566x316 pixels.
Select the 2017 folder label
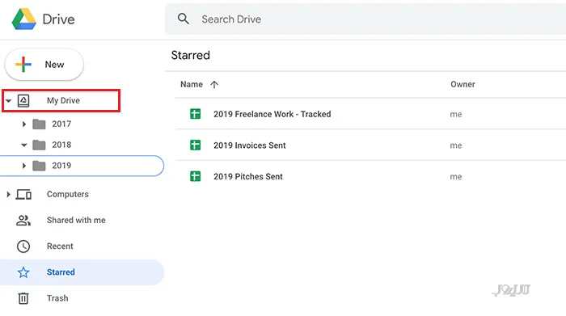click(61, 124)
